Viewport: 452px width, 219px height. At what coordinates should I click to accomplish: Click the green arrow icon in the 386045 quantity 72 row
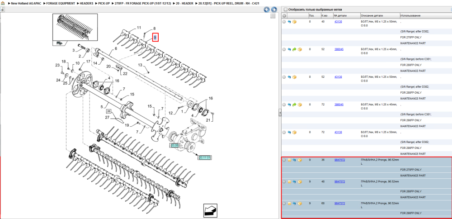click(x=294, y=105)
